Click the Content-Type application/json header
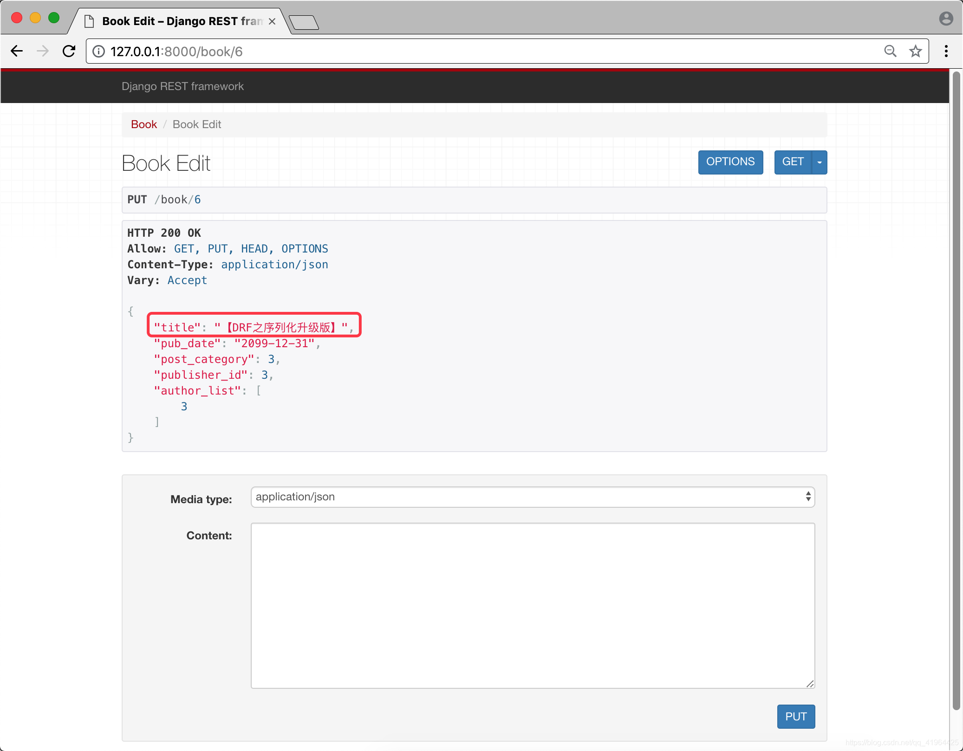This screenshot has width=963, height=751. coord(228,265)
